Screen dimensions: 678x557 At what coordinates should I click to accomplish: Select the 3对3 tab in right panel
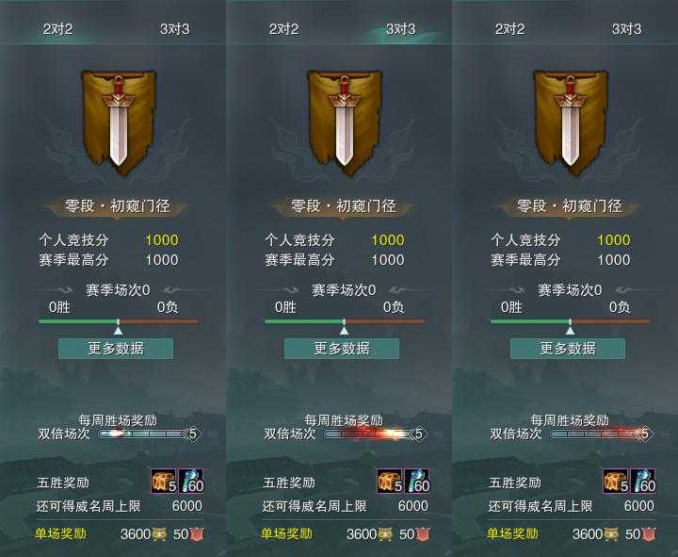click(x=626, y=29)
